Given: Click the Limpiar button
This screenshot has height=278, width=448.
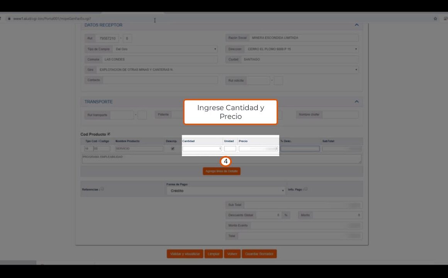Looking at the screenshot, I should pyautogui.click(x=214, y=254).
